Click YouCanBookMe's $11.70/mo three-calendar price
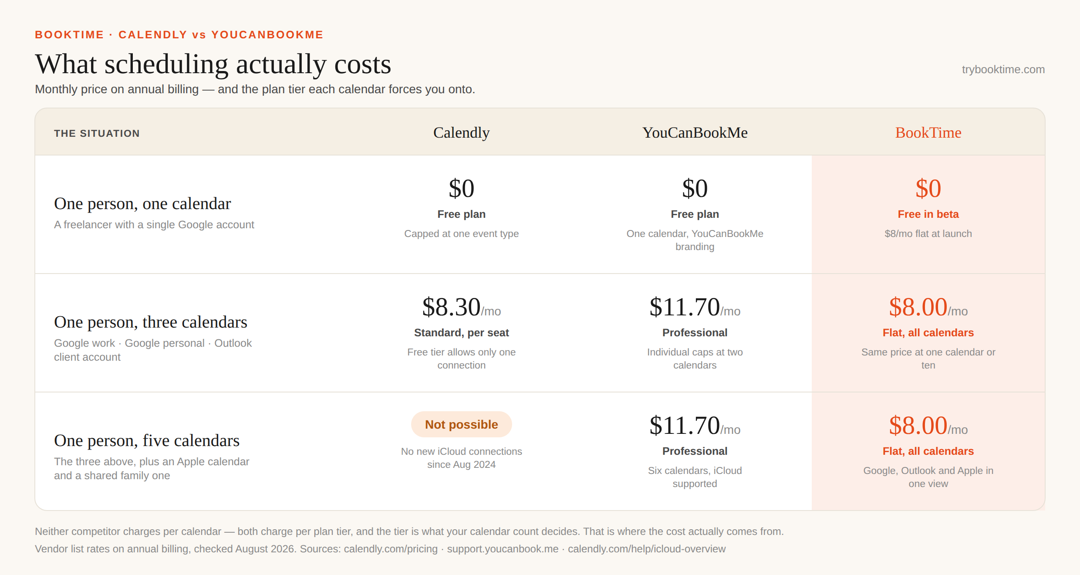 pyautogui.click(x=695, y=307)
